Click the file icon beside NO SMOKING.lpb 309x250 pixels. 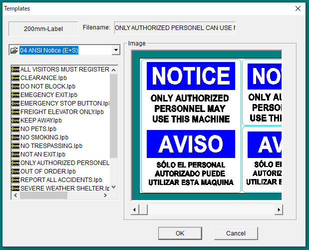[x=15, y=137]
